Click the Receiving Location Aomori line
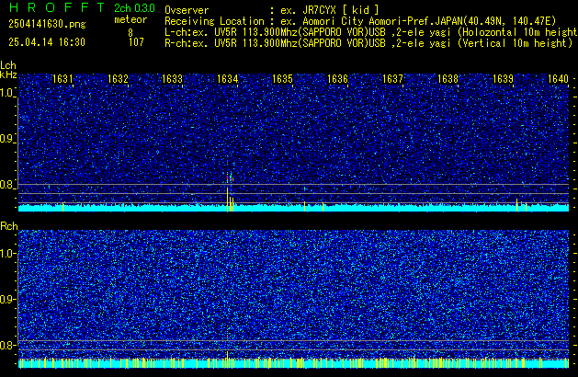 tap(360, 21)
